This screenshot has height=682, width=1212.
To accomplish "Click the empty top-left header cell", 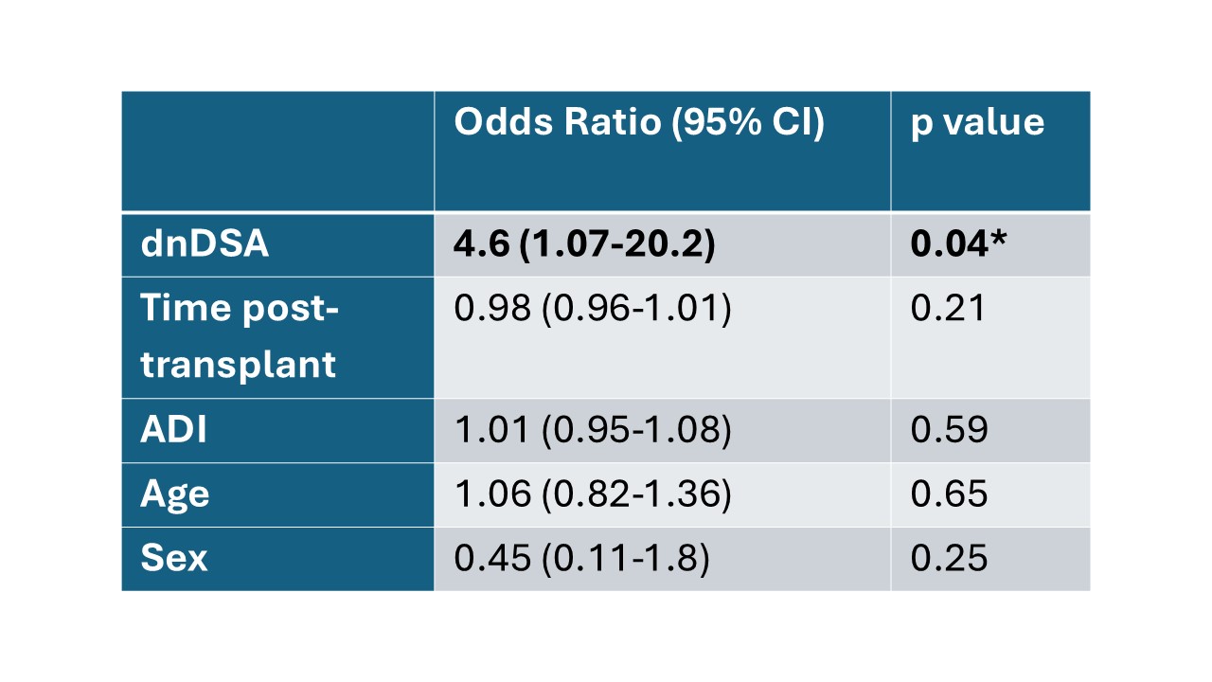I will [277, 151].
